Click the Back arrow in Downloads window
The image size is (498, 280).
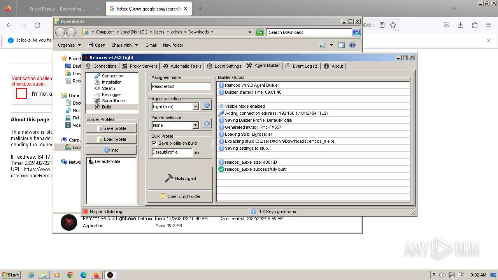(60, 32)
